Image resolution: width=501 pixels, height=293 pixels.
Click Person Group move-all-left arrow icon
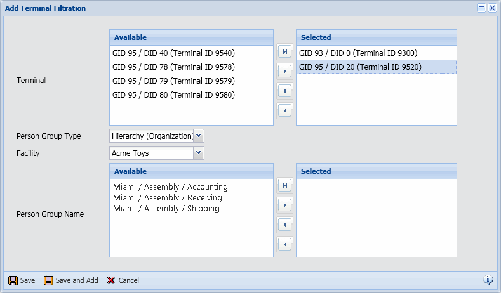pyautogui.click(x=284, y=244)
